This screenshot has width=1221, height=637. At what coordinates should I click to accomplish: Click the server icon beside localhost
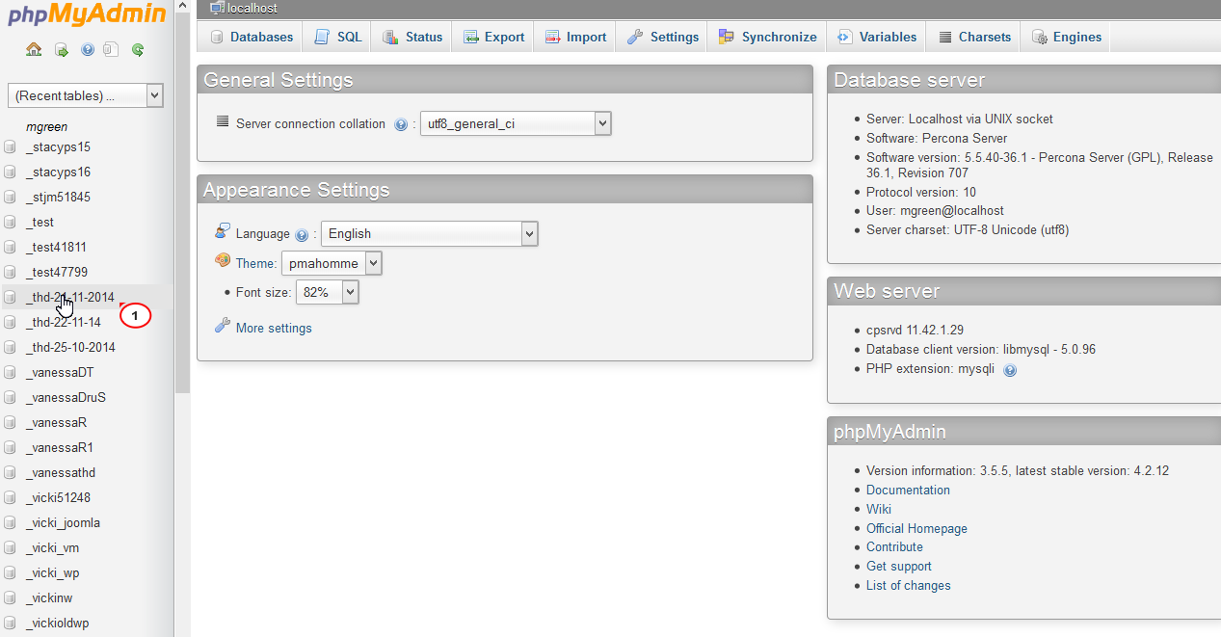[217, 8]
